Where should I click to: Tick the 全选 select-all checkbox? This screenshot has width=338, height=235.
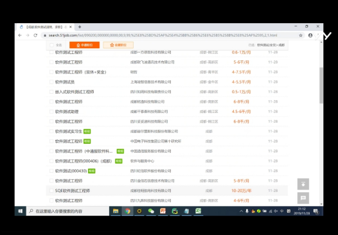tap(51, 45)
